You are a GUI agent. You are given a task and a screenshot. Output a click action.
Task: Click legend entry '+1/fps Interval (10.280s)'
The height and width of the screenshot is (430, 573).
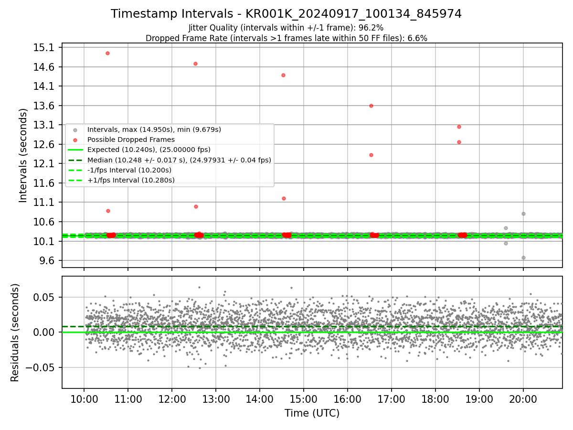pyautogui.click(x=131, y=180)
